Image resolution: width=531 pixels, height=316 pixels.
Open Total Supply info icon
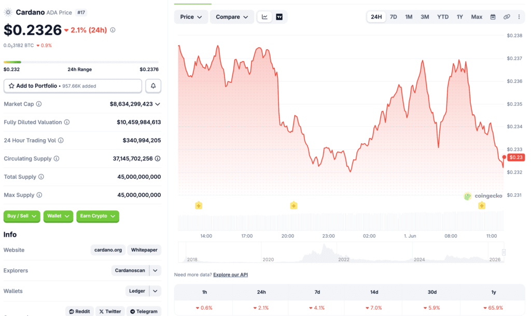pyautogui.click(x=41, y=177)
